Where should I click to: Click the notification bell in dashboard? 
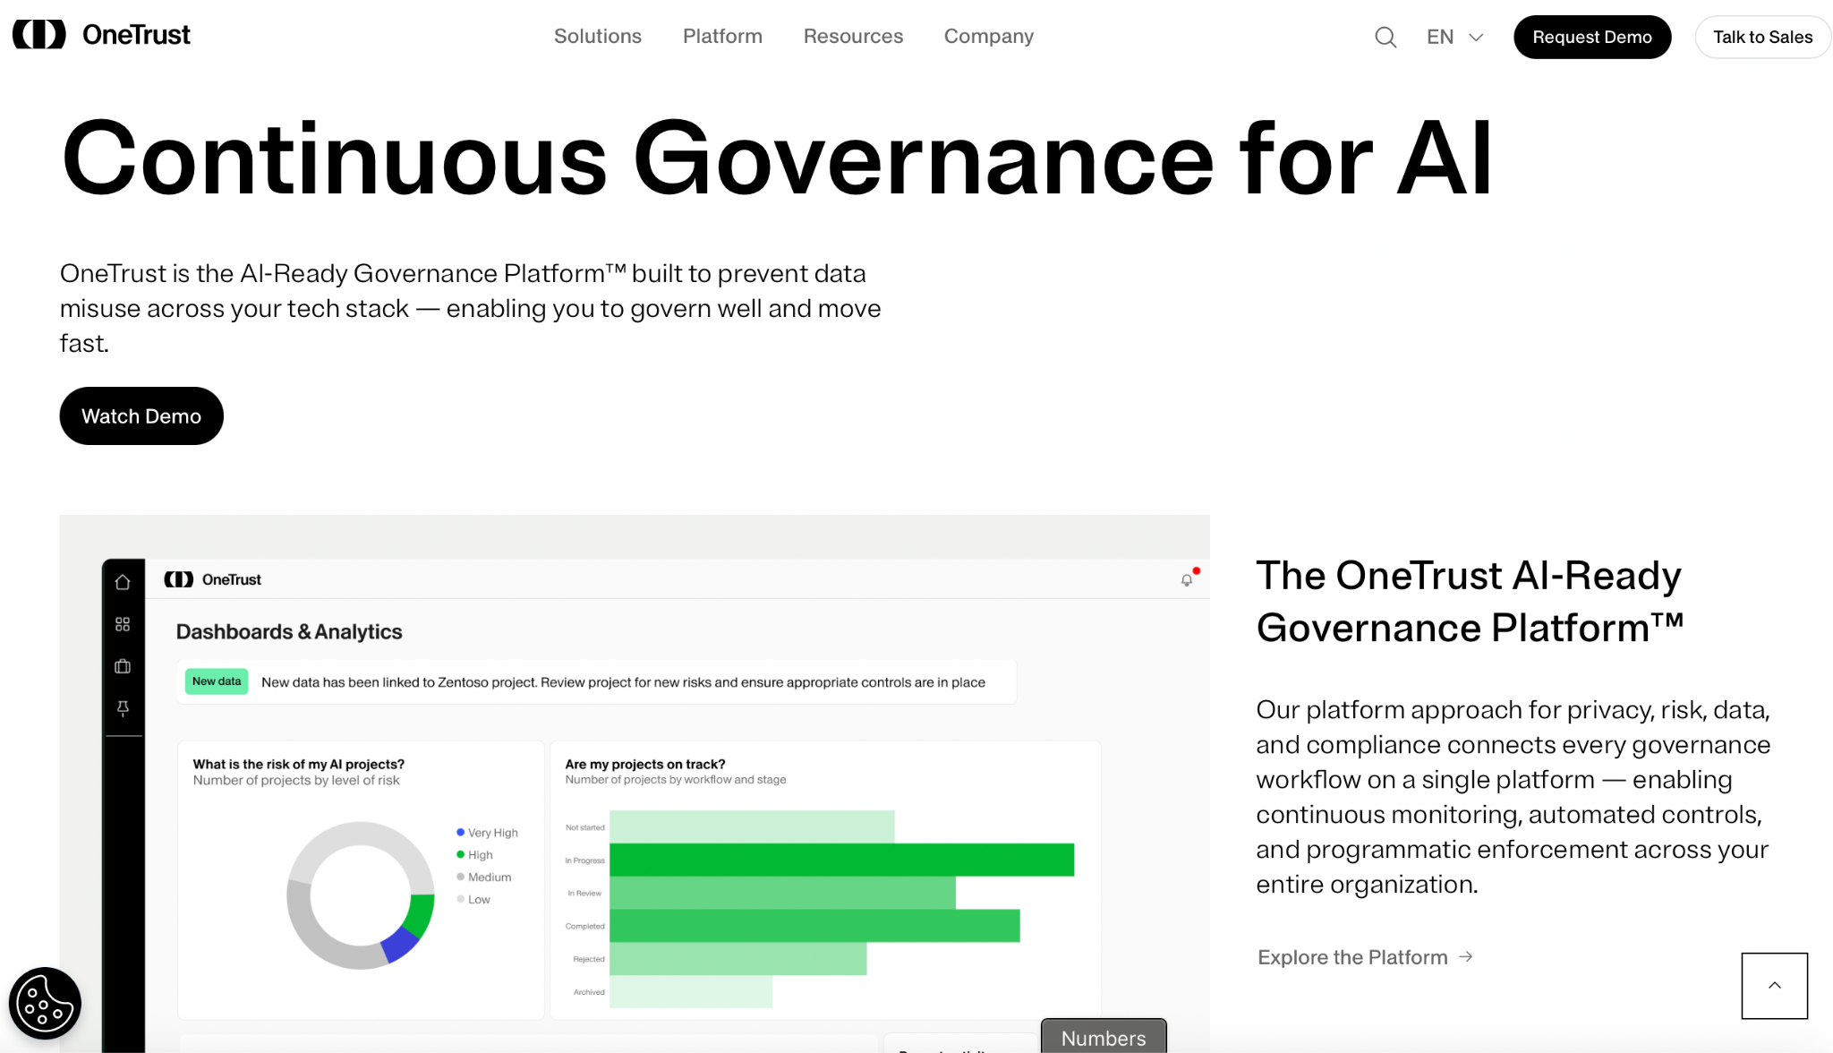1188,579
